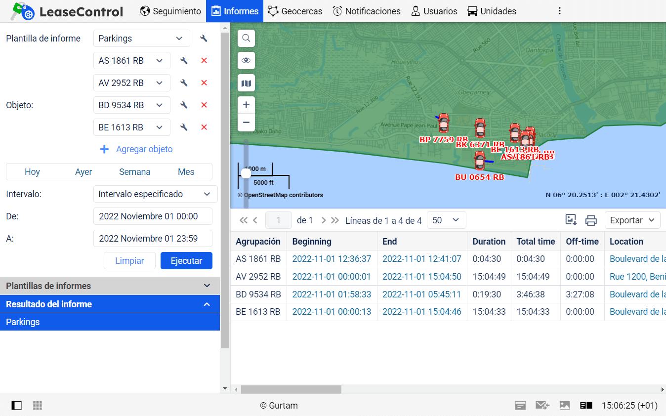Click the A end date field
This screenshot has height=416, width=666.
pyautogui.click(x=153, y=239)
